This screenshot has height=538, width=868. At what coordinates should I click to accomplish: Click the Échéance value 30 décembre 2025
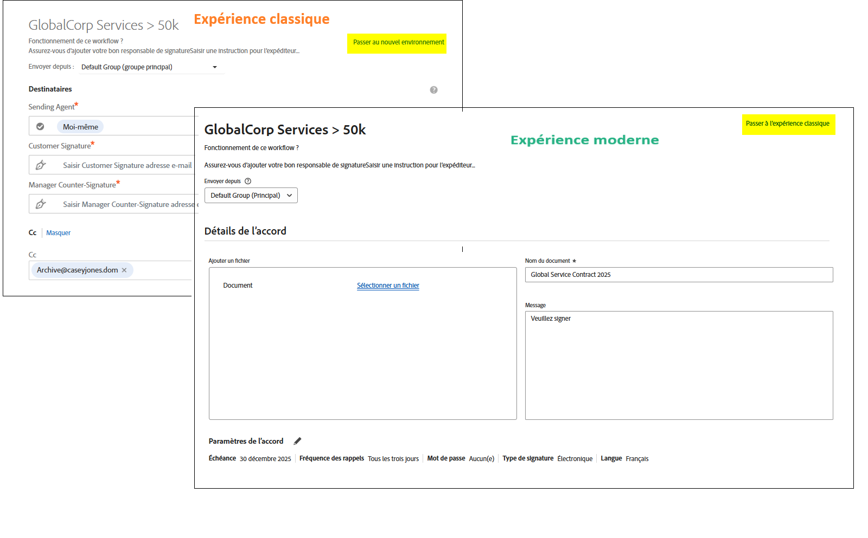click(x=265, y=459)
